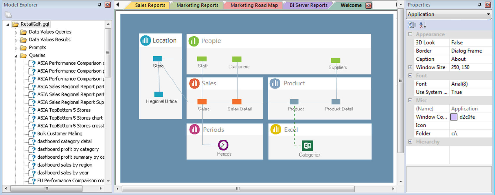Image resolution: width=495 pixels, height=195 pixels.
Task: Select the Suppliers green node
Action: click(336, 60)
